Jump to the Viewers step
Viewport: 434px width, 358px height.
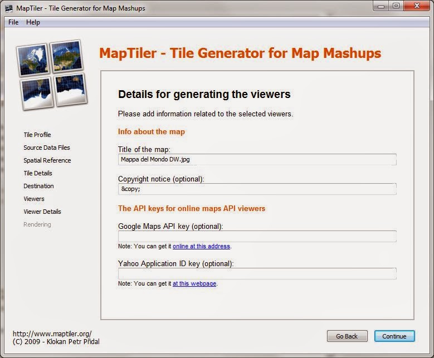coord(34,199)
